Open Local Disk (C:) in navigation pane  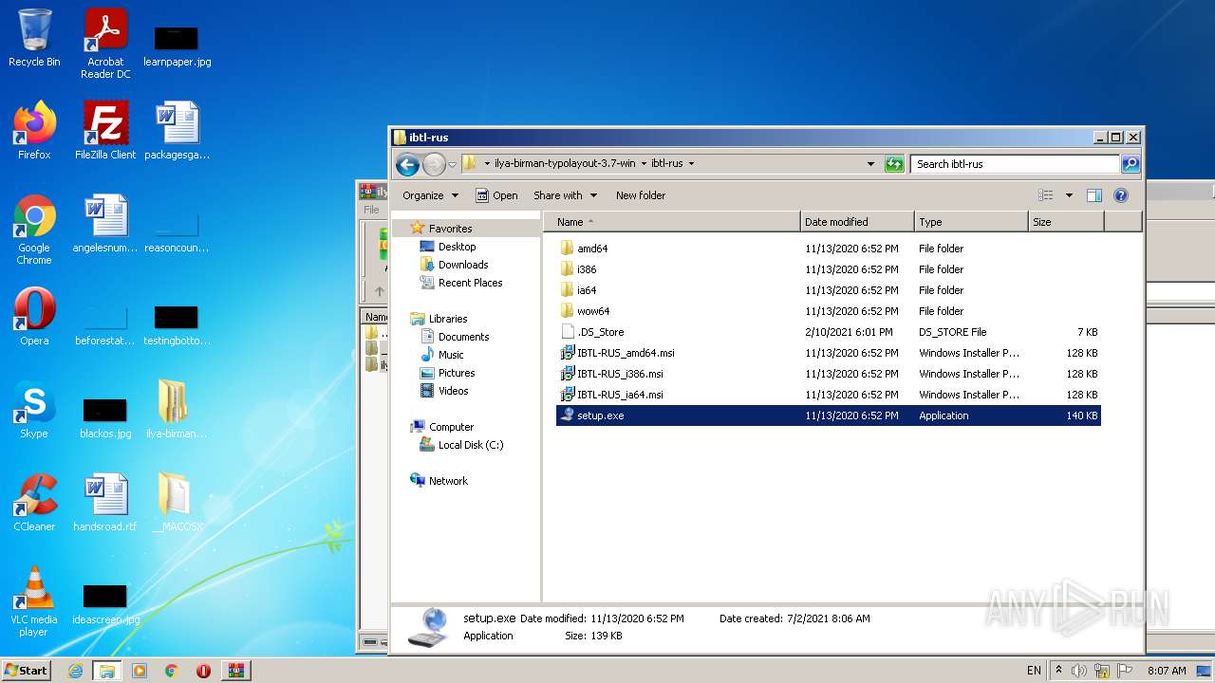[x=470, y=445]
